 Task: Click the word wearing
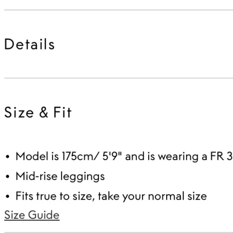tap(178, 157)
